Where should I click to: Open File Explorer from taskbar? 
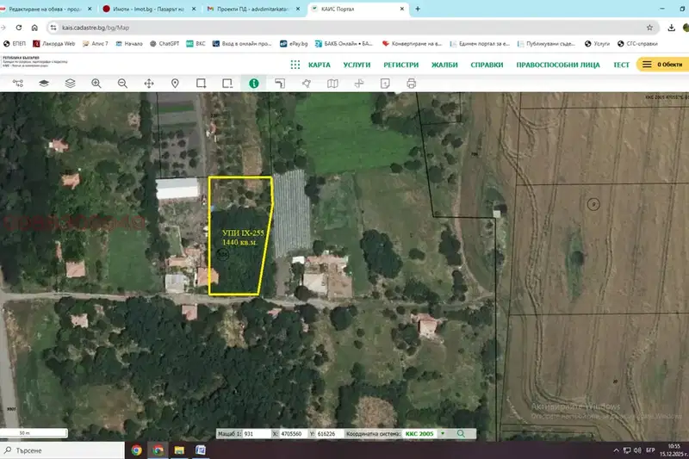[x=179, y=450]
